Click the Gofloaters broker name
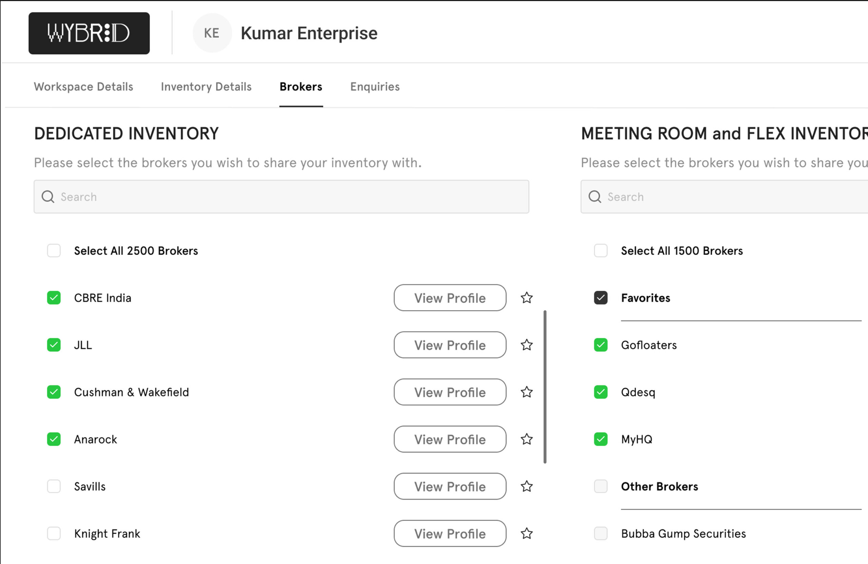Viewport: 868px width, 564px height. [x=649, y=345]
